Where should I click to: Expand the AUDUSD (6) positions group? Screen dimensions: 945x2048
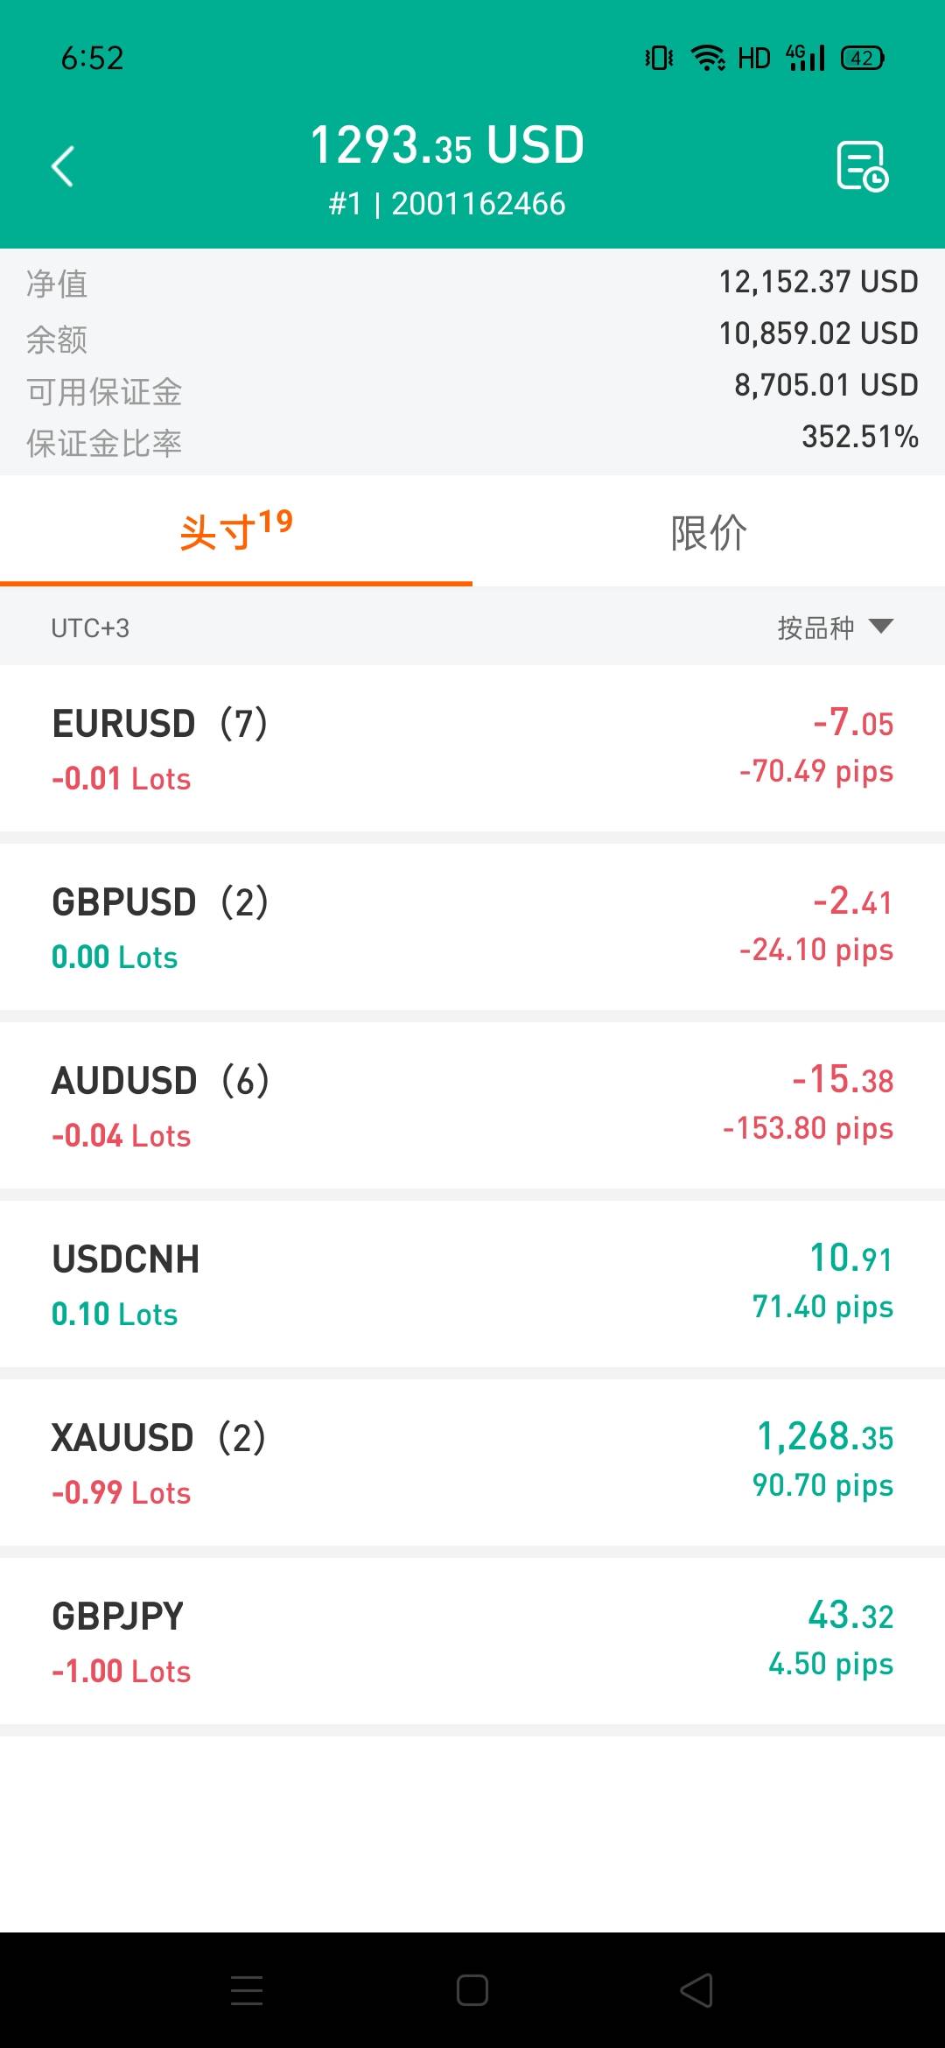click(472, 1105)
